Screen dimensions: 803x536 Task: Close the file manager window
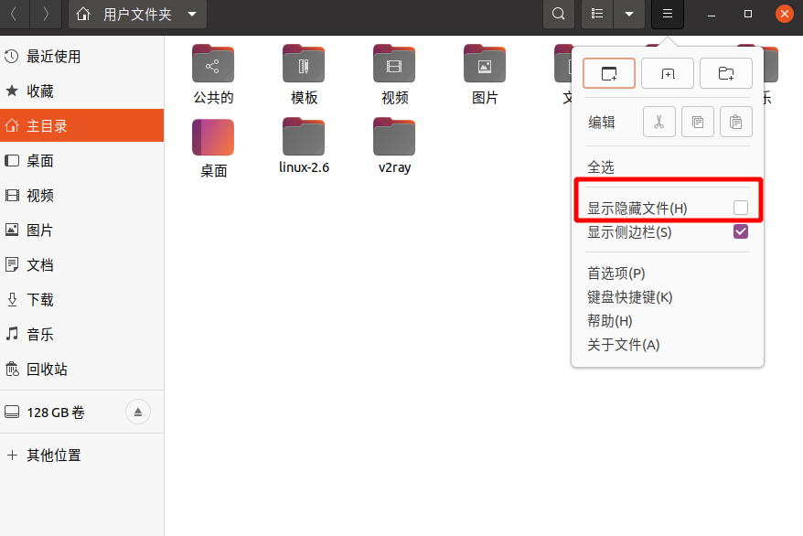784,14
